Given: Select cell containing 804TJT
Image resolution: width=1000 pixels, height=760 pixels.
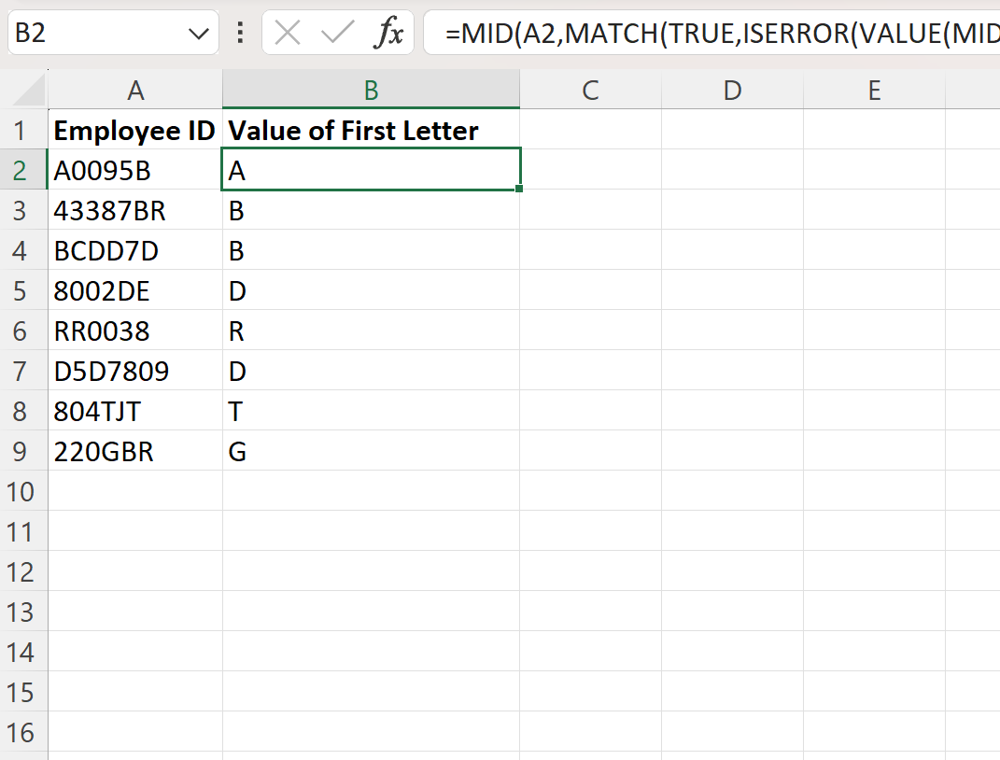Looking at the screenshot, I should 135,411.
